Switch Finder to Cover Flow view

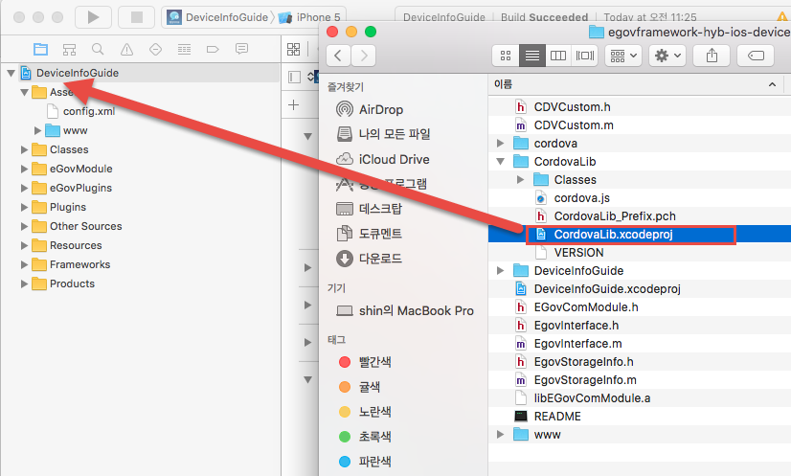(584, 57)
